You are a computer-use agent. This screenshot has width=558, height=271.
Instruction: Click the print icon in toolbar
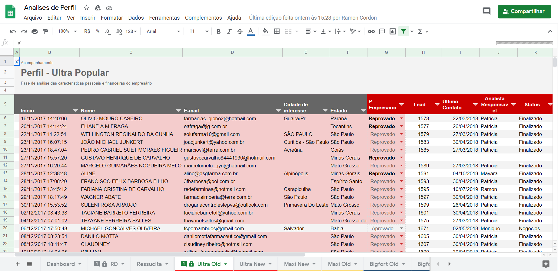[x=35, y=31]
